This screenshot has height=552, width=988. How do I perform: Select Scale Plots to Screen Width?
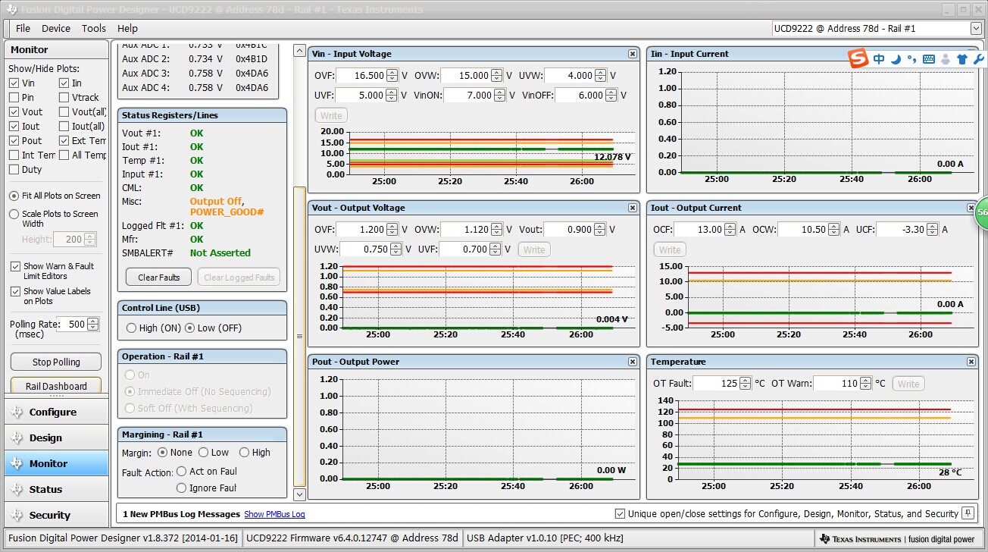click(x=14, y=215)
